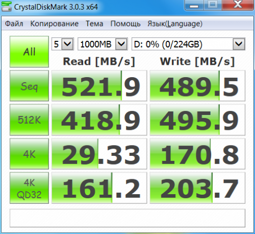The height and width of the screenshot is (234, 255).
Task: Expand the 1000MB test size dropdown
Action: (x=121, y=44)
